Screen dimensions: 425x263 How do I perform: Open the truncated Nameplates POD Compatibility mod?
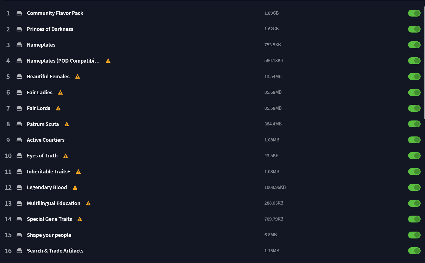(x=63, y=61)
